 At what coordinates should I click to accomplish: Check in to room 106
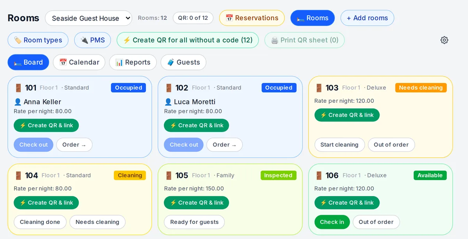click(332, 222)
